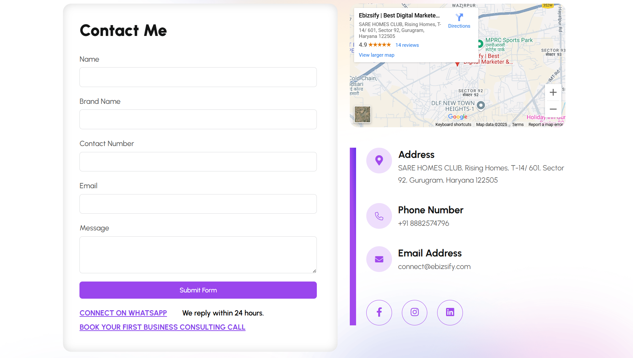
Task: Click the envelope email icon
Action: pos(379,259)
